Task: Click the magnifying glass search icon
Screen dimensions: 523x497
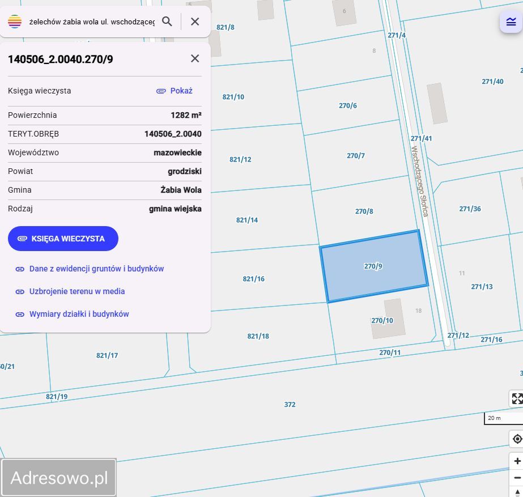Action: (x=167, y=22)
